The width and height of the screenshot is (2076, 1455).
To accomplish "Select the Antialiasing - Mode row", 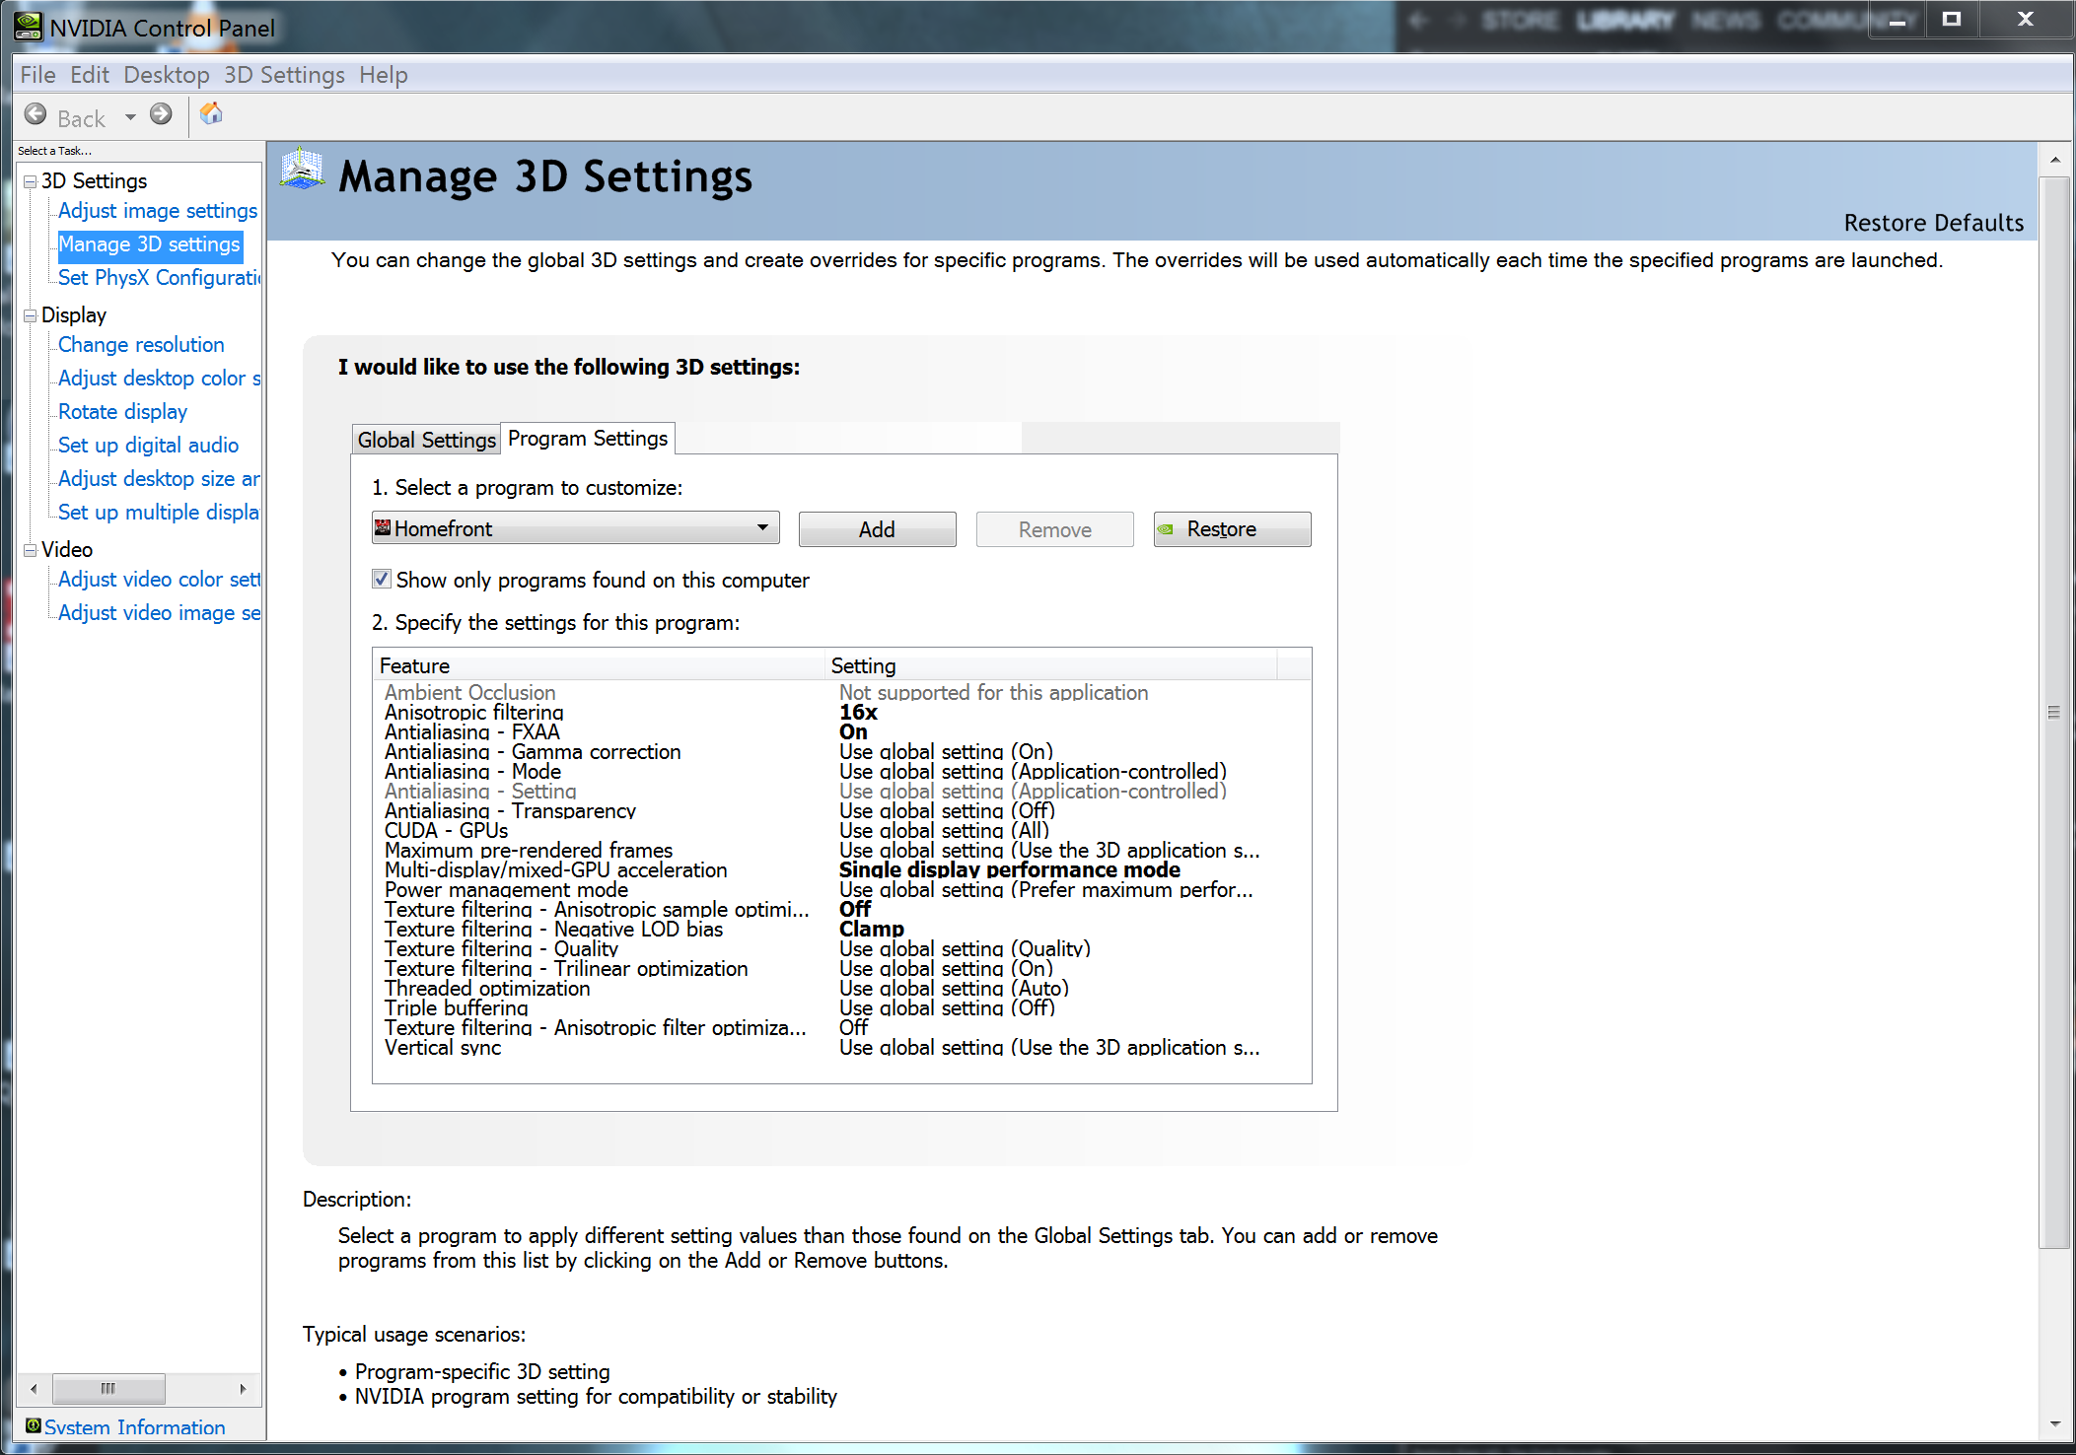I will (x=841, y=771).
